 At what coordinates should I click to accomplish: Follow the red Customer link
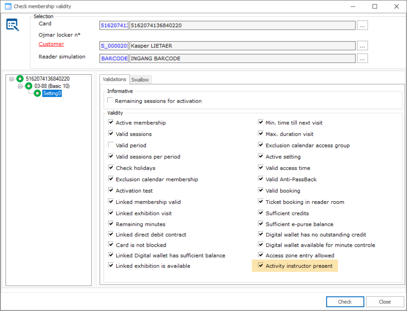pyautogui.click(x=51, y=44)
